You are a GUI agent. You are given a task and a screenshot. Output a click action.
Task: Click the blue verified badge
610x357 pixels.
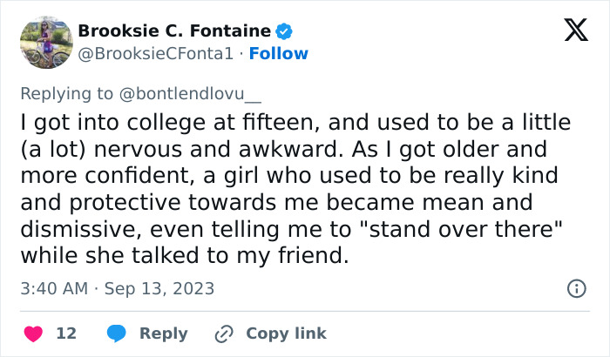point(284,31)
